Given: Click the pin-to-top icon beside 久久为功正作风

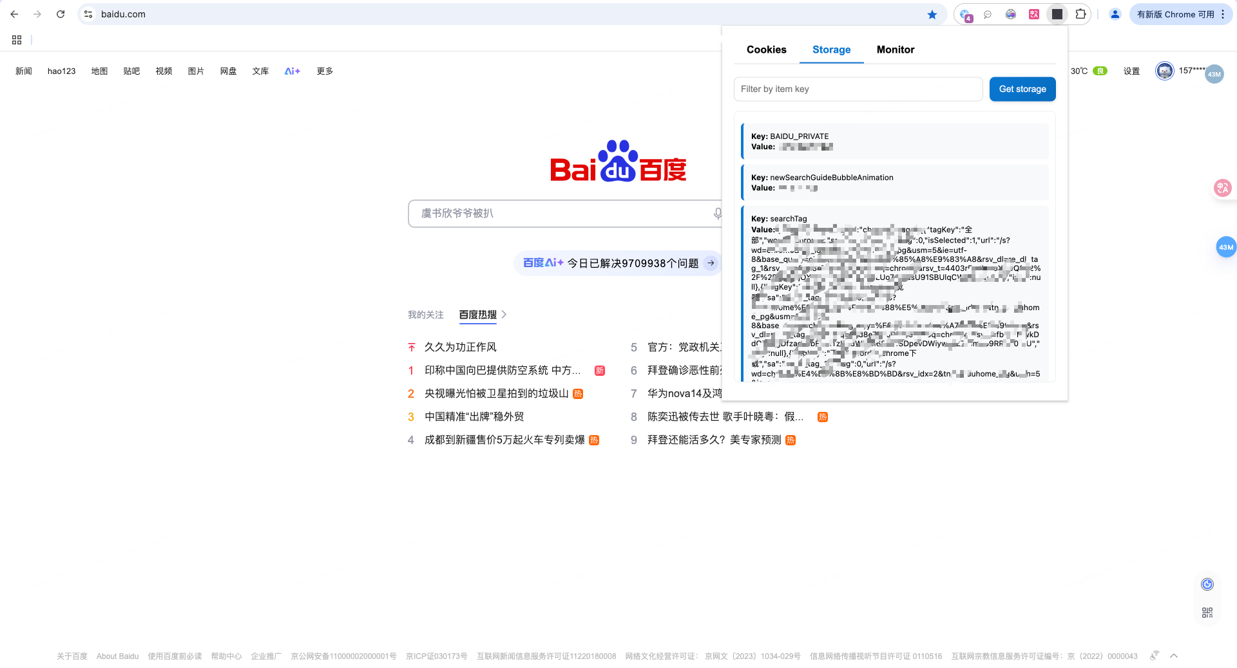Looking at the screenshot, I should coord(412,348).
